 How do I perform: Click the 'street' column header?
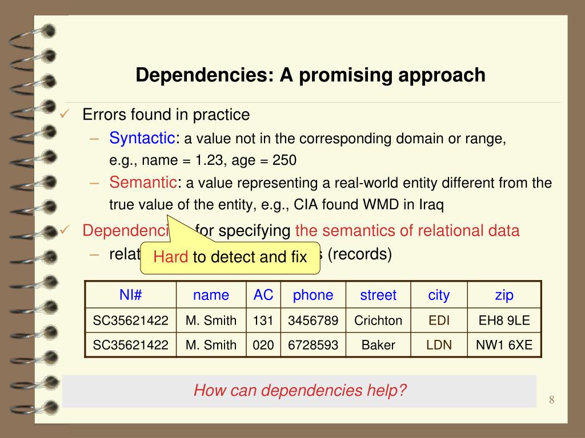tap(378, 295)
